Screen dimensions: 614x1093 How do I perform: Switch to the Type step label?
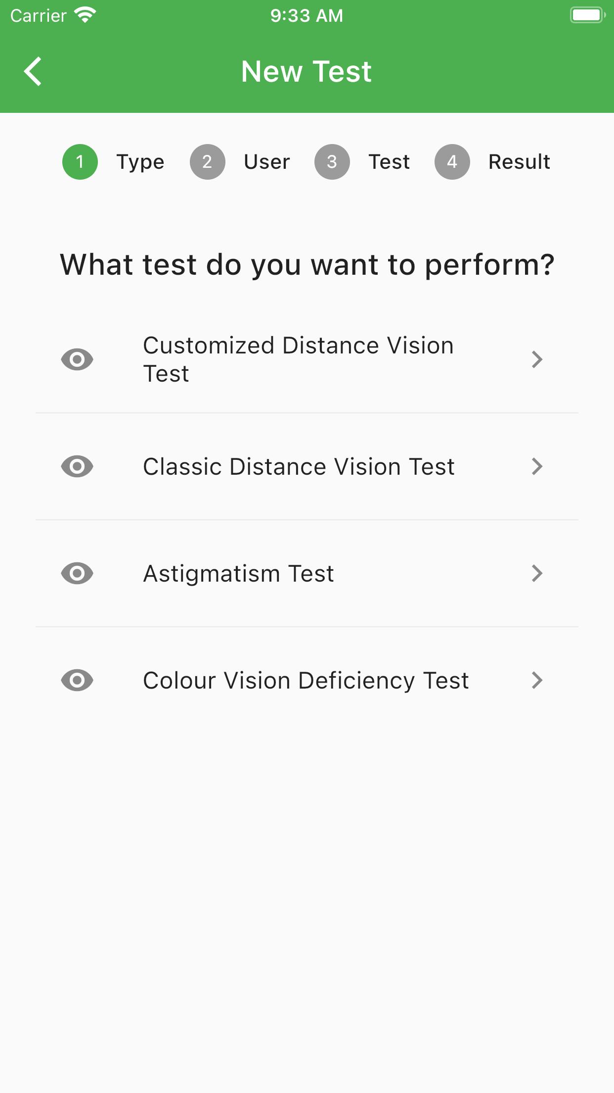[x=140, y=162]
